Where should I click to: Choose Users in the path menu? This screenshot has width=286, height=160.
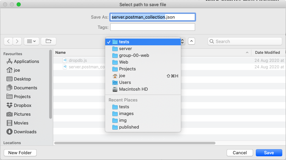[x=143, y=82]
